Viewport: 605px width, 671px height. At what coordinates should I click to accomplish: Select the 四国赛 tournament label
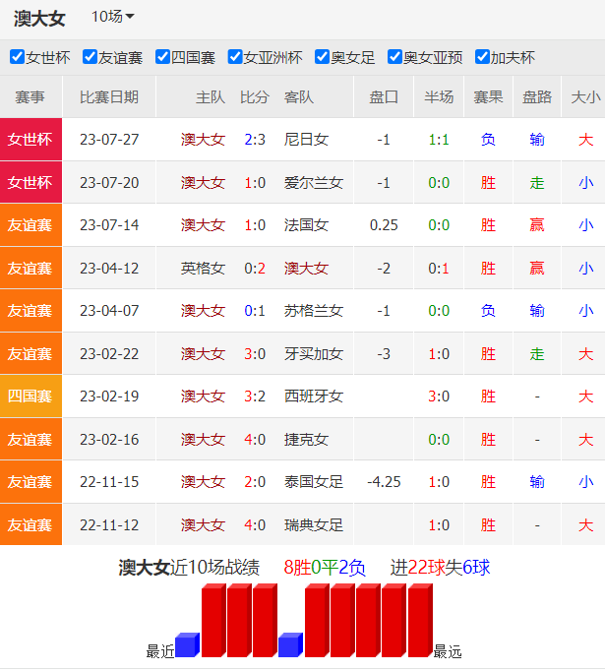30,396
